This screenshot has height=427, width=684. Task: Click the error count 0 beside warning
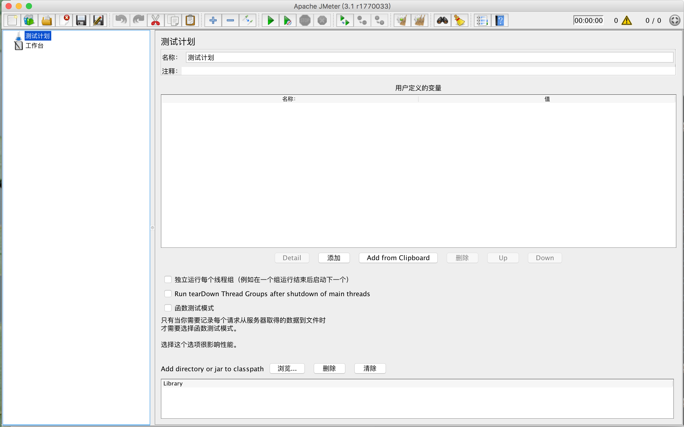616,21
